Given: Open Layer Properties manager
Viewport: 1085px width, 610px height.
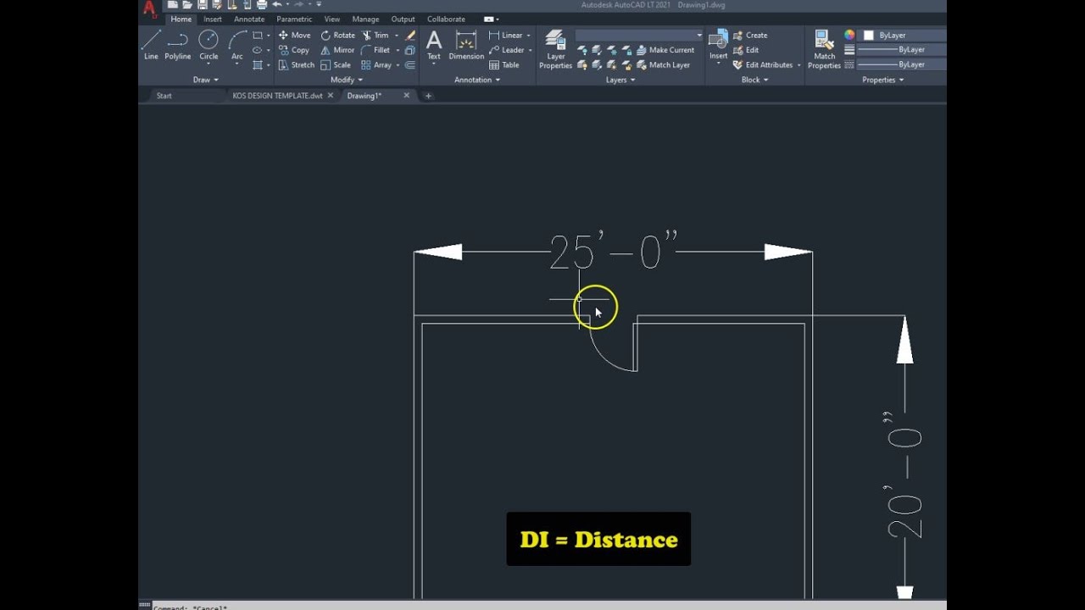Looking at the screenshot, I should [556, 49].
